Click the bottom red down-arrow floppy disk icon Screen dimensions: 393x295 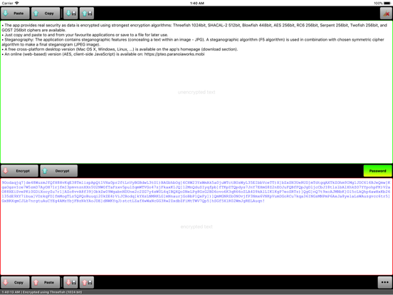(x=70, y=282)
